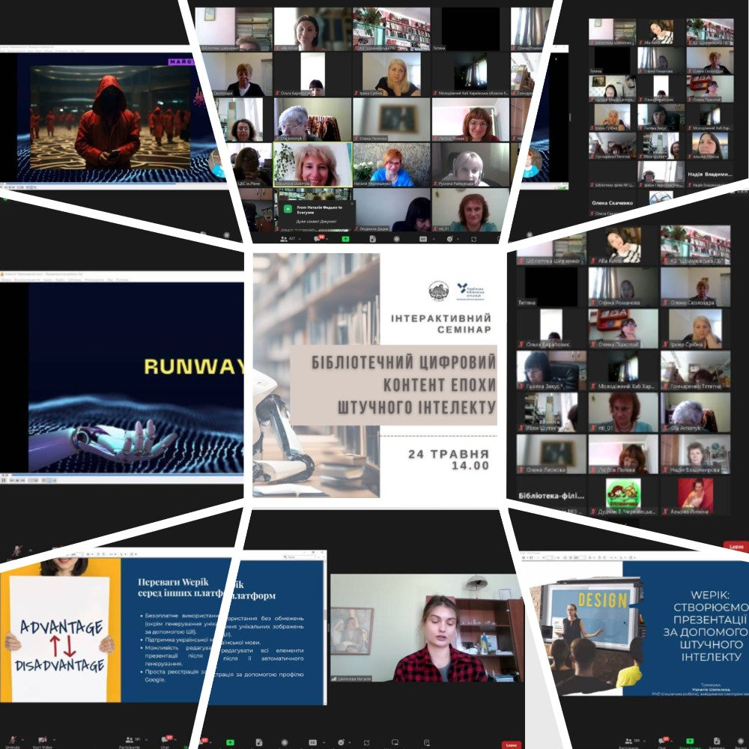Select Руслана Райковська video tile
Viewport: 749px width, 749px height.
point(470,164)
